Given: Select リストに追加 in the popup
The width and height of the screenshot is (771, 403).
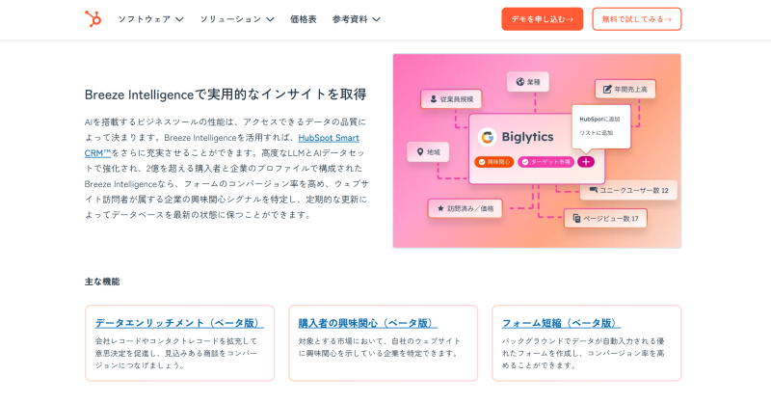Looking at the screenshot, I should (x=596, y=133).
